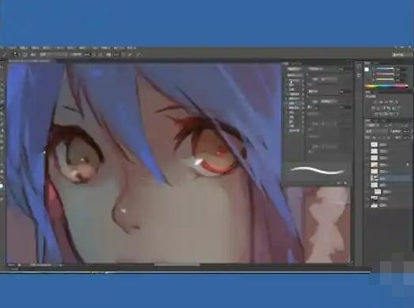Click the zoom percentage field in status bar

pos(12,264)
